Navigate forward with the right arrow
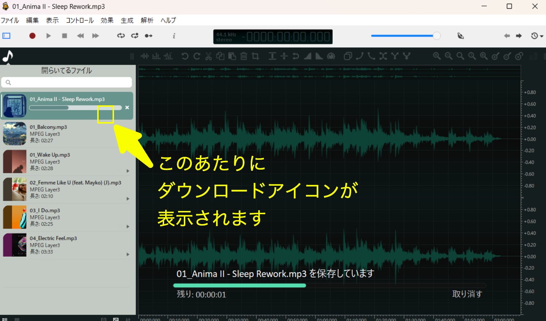546x321 pixels. 519,35
